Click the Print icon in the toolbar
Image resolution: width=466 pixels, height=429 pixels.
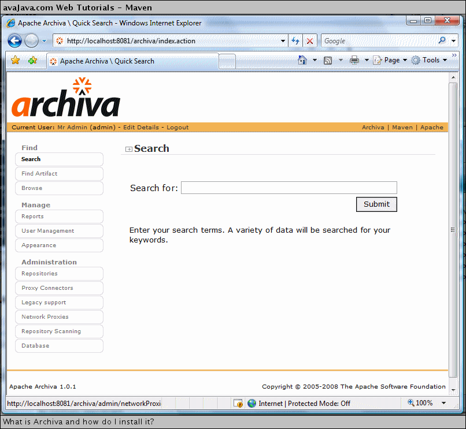[x=353, y=60]
